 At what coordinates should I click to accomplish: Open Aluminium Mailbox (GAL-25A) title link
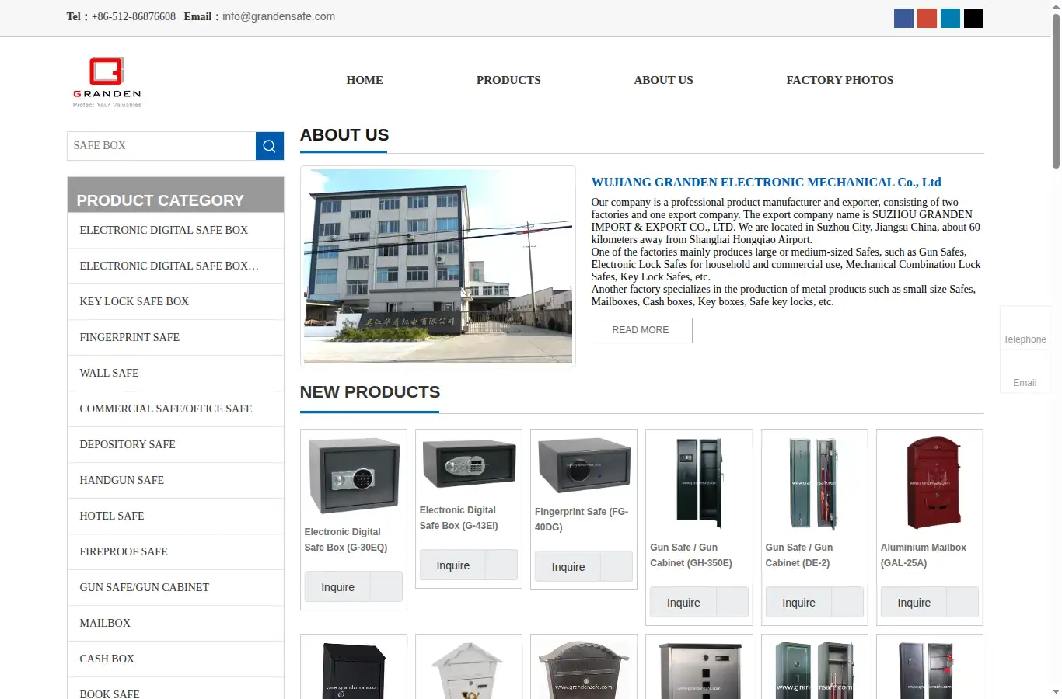924,555
